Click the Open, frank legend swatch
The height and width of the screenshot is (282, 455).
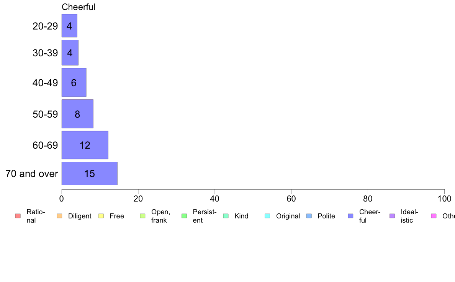[142, 216]
